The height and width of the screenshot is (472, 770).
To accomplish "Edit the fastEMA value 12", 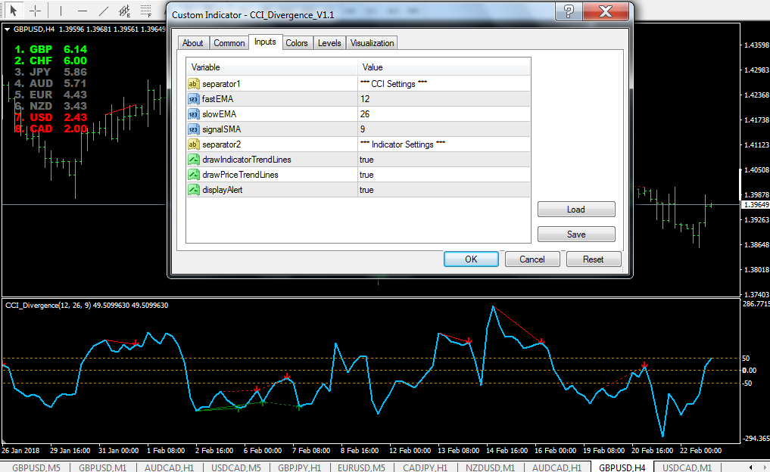I will [x=444, y=99].
